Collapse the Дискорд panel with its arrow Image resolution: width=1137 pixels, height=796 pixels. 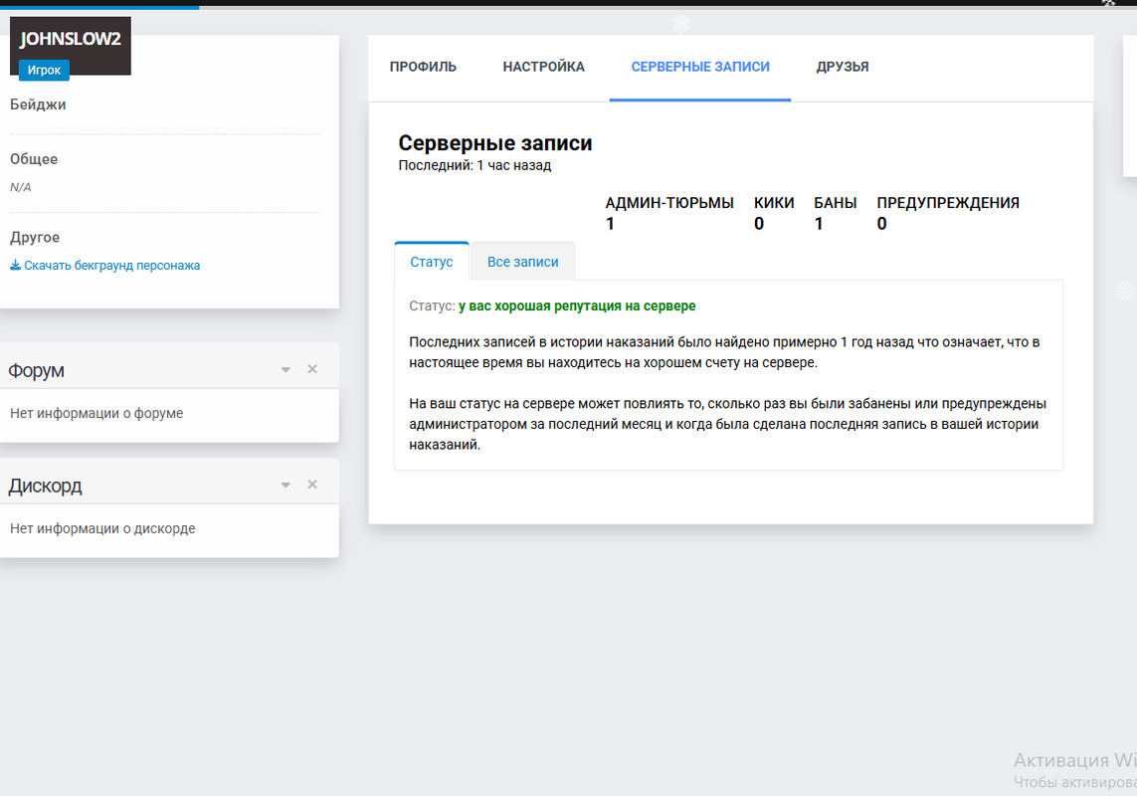285,485
